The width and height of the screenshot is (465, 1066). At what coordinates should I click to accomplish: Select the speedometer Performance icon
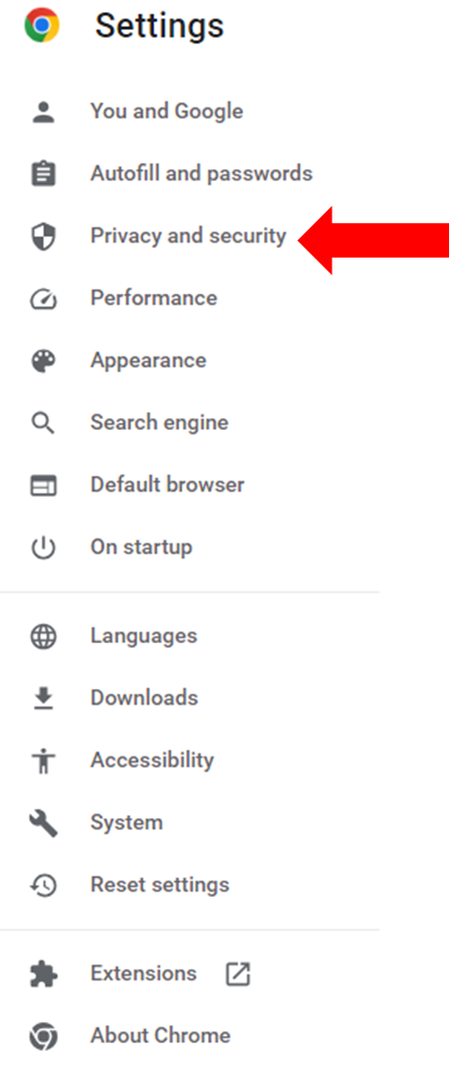43,299
